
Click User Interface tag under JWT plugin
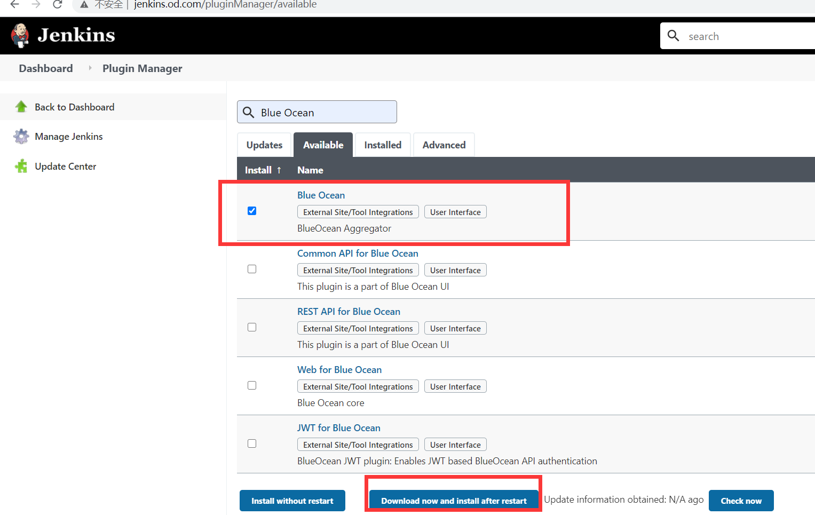coord(455,445)
